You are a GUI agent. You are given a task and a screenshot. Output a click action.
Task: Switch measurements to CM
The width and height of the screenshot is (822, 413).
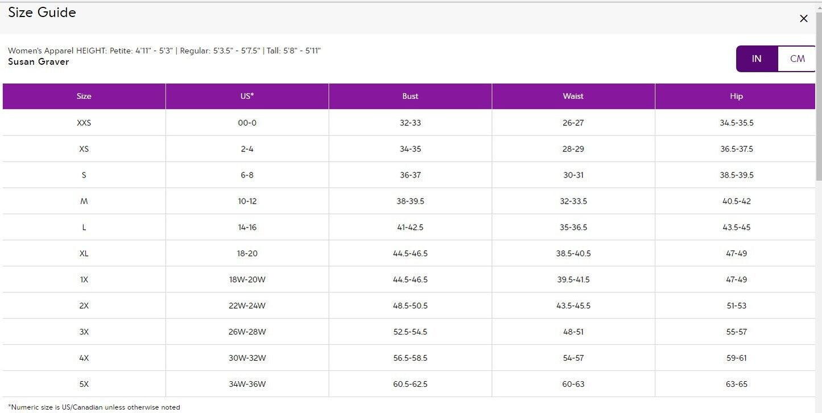click(x=797, y=59)
